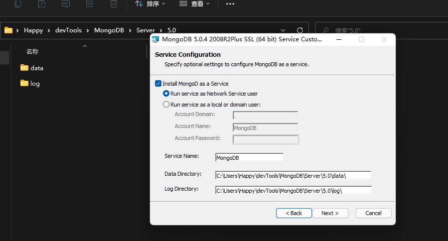Expand the chevron after MongoDB breadcrumb

(x=130, y=30)
